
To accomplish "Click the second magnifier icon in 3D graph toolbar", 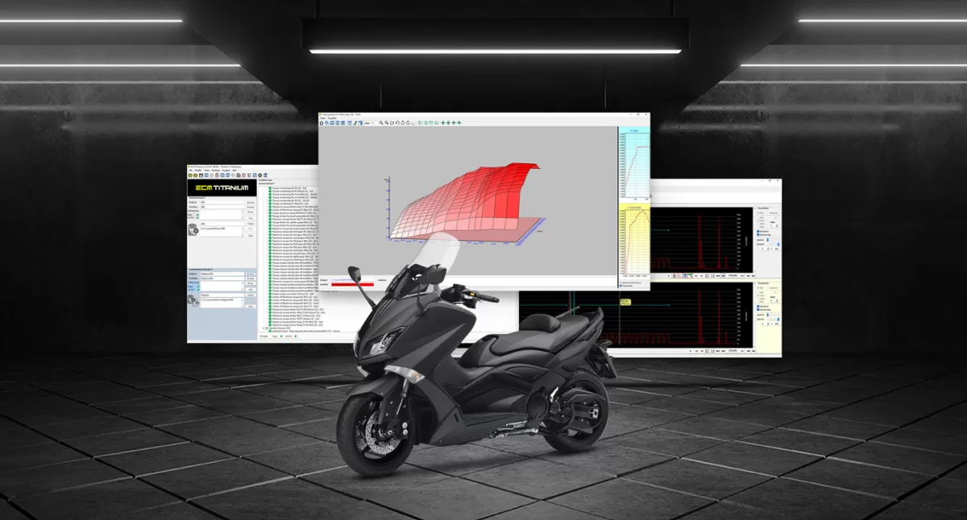I will (387, 123).
